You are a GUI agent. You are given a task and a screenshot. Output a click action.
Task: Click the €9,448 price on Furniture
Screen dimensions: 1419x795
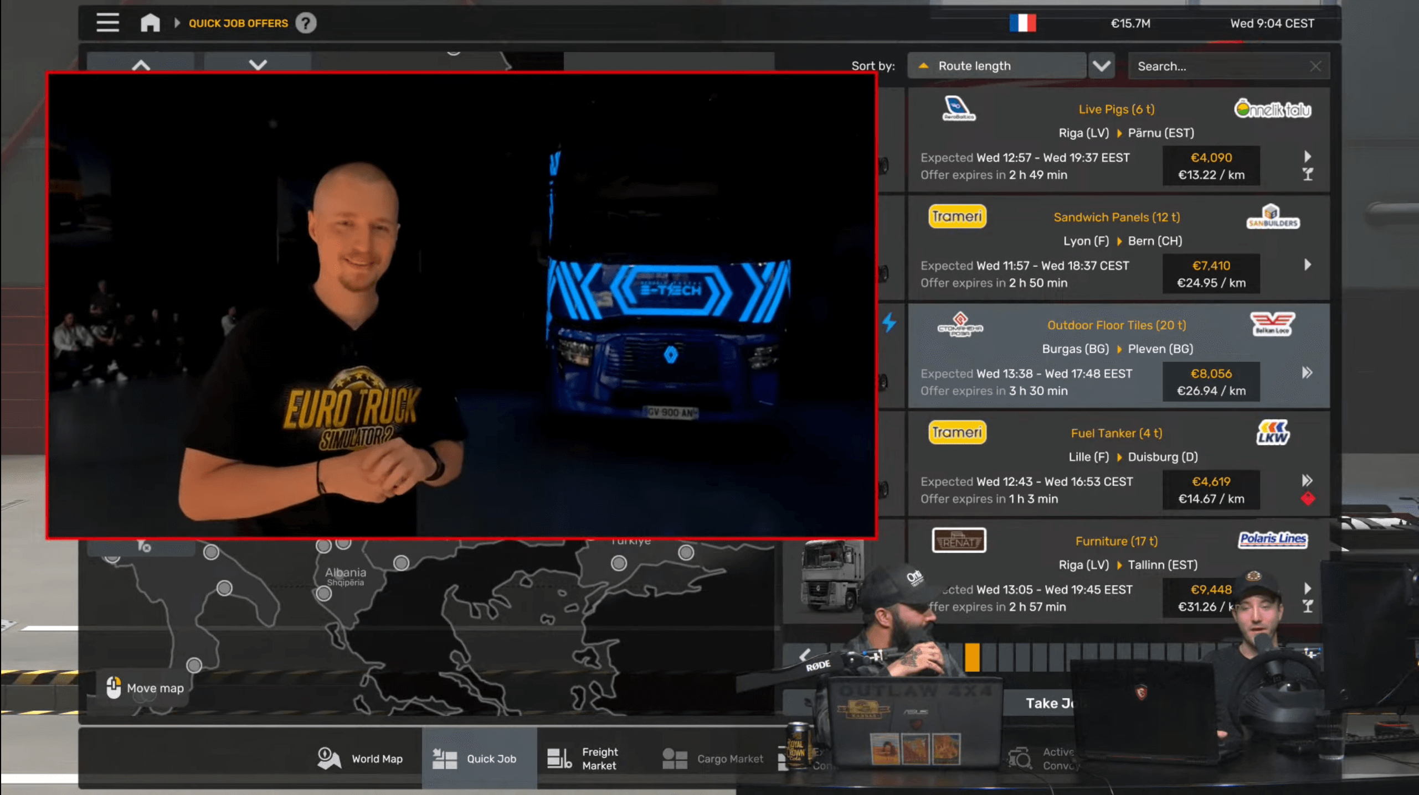point(1211,589)
